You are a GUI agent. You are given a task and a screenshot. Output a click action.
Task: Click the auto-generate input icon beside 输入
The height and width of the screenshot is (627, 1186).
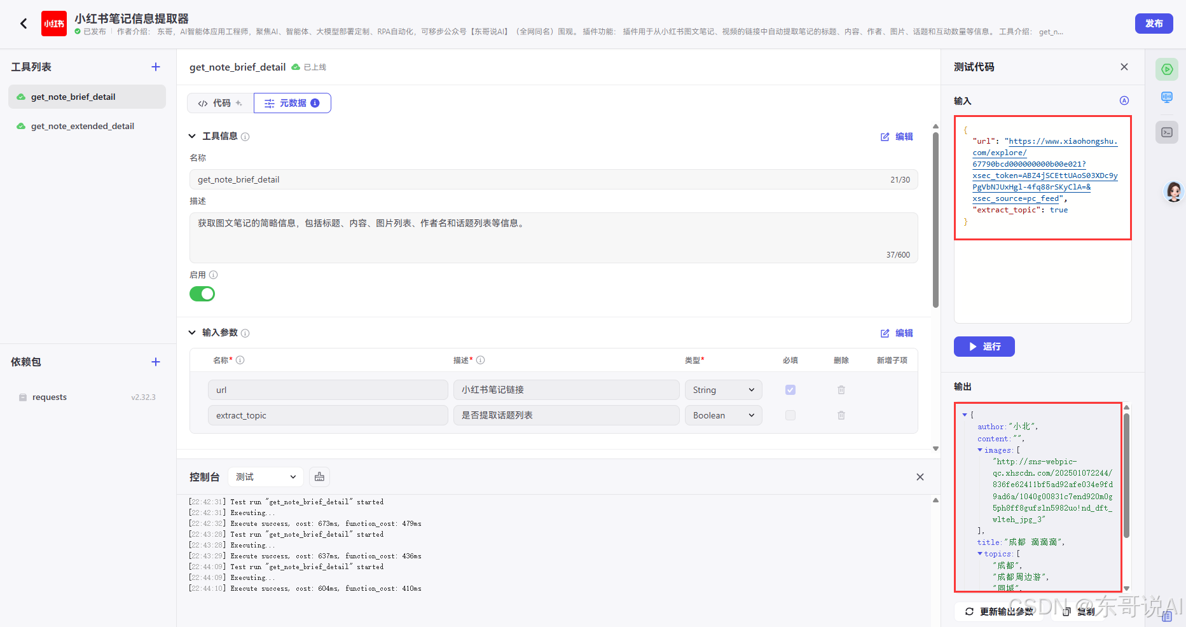[x=1124, y=100]
